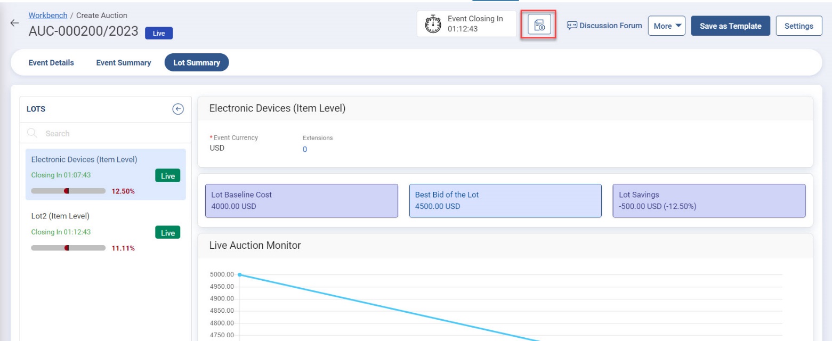The image size is (832, 341).
Task: Click the Extensions count link
Action: coord(305,149)
